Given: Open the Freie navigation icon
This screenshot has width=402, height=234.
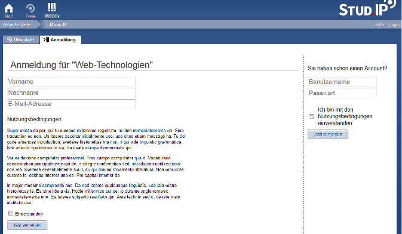Looking at the screenshot, I should click(x=30, y=8).
